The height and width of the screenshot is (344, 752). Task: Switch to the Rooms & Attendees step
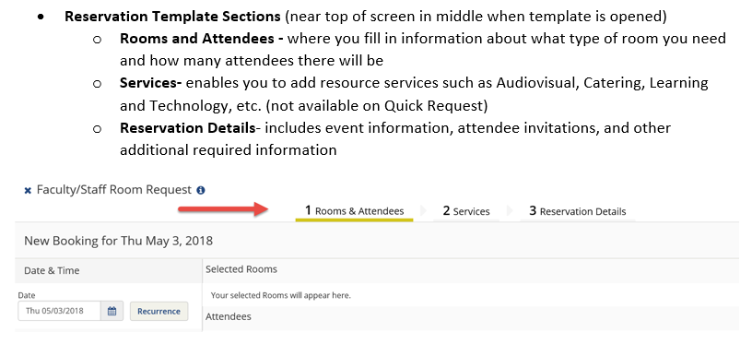(355, 211)
